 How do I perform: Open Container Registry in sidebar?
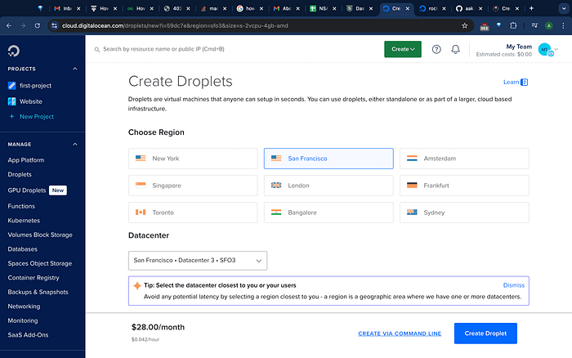[34, 278]
